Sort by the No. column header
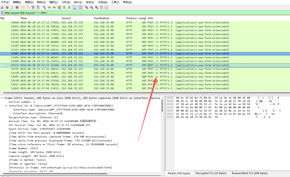290x177 pixels. 10,18
